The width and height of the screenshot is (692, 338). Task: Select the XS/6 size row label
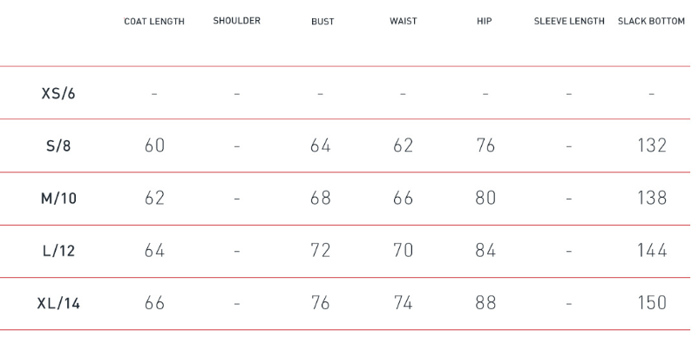tap(58, 93)
